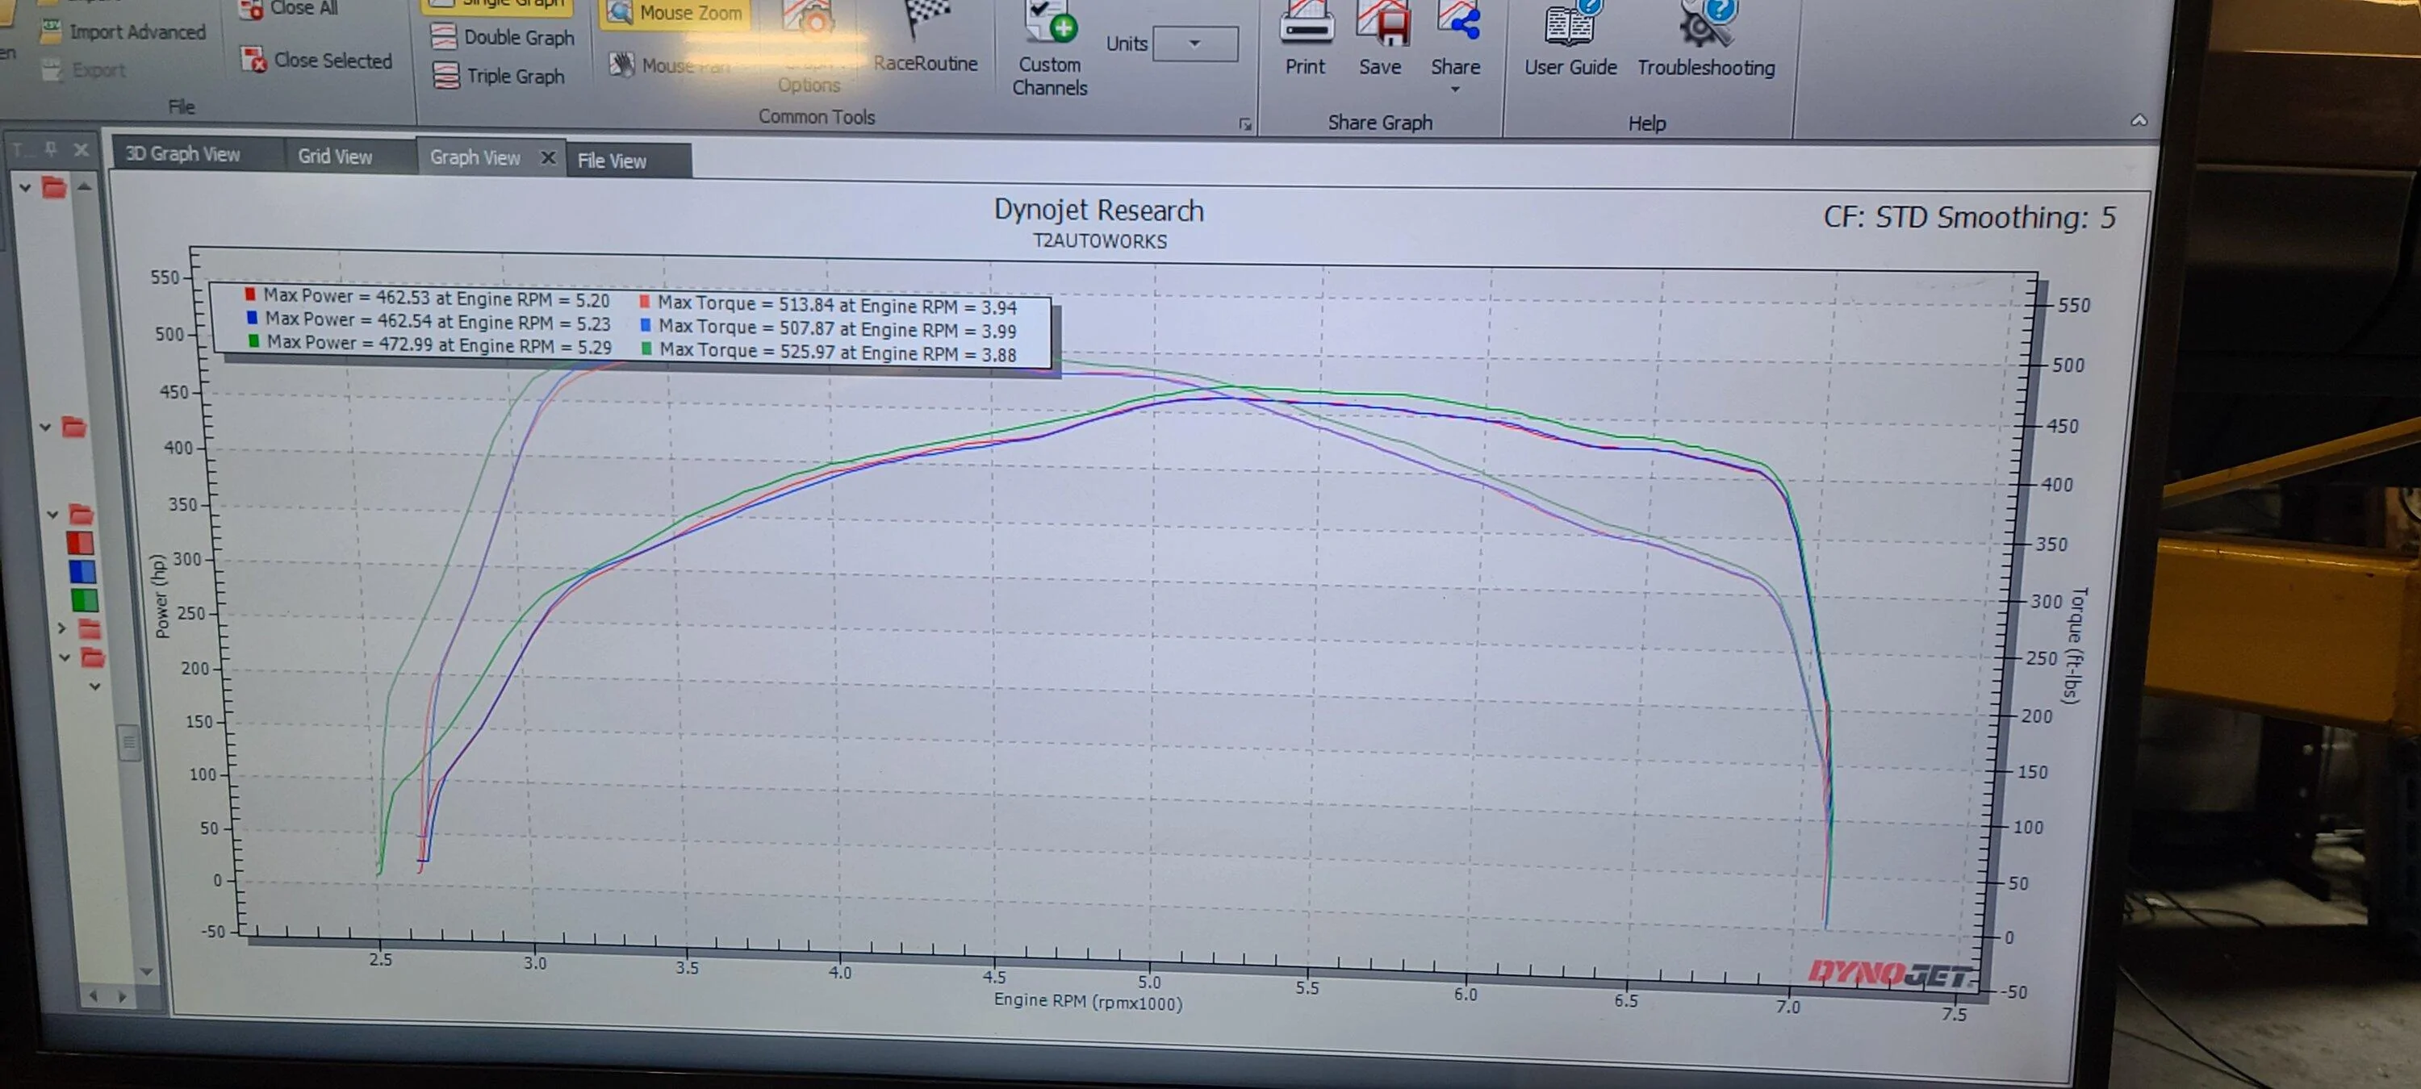This screenshot has width=2421, height=1089.
Task: Click the Close Selected label
Action: (332, 60)
